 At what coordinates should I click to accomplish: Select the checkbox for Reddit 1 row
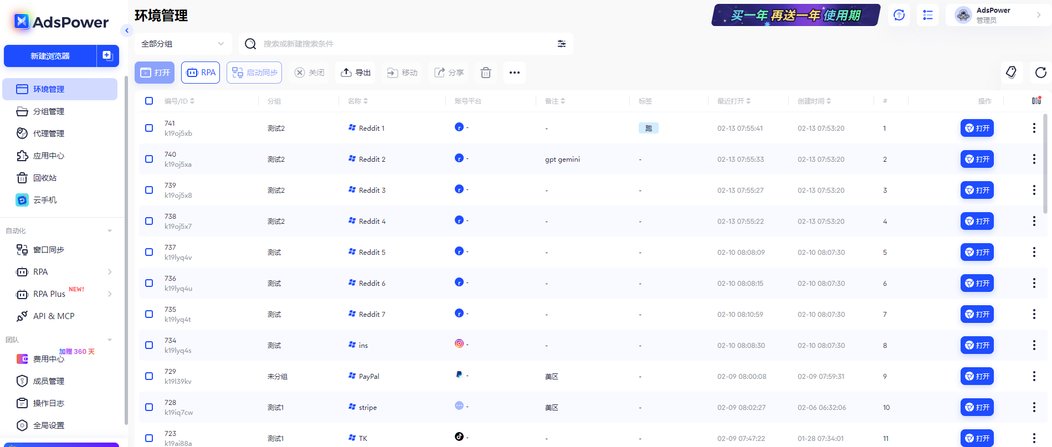pyautogui.click(x=149, y=128)
